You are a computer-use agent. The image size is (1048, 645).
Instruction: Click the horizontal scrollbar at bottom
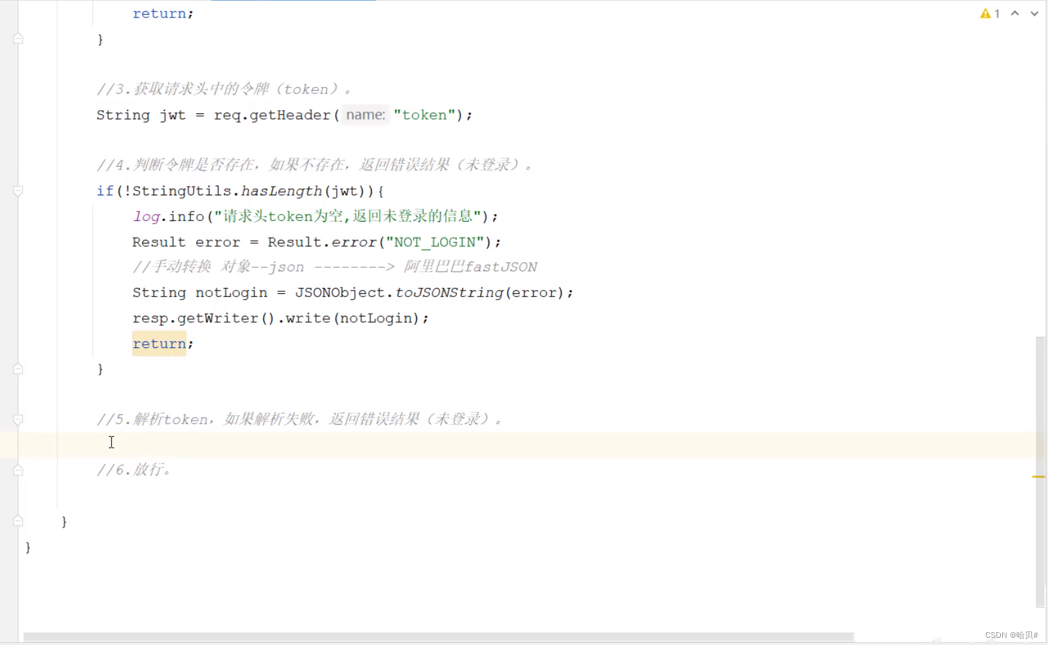pyautogui.click(x=438, y=637)
